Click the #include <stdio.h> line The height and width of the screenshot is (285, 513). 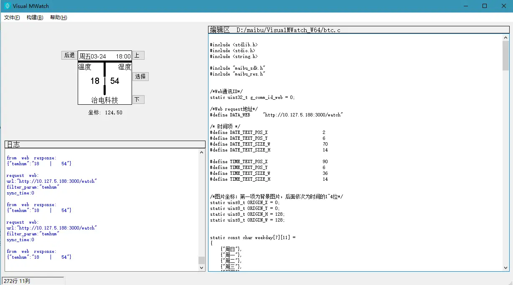[232, 50]
